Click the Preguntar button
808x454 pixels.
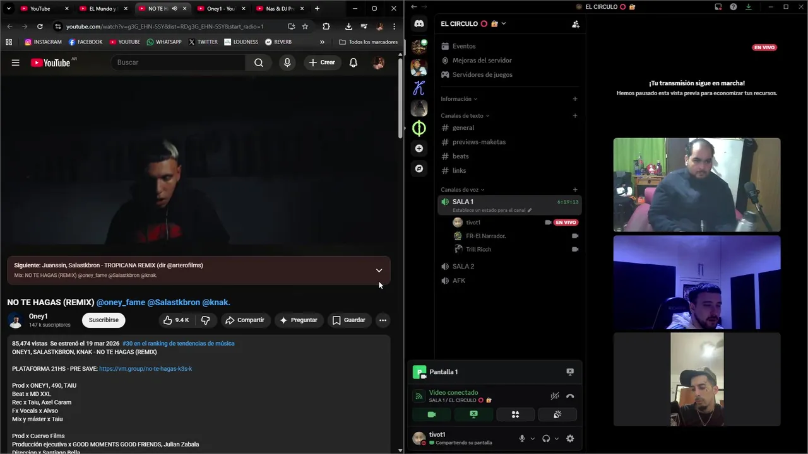299,320
